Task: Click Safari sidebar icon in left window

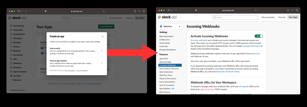Action: pos(19,11)
